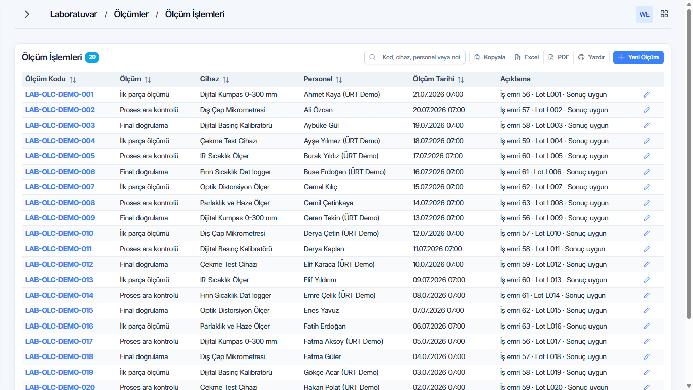Viewport: 693px width, 390px height.
Task: Open record LAB-OLC-DEMO-002
Action: [x=60, y=110]
